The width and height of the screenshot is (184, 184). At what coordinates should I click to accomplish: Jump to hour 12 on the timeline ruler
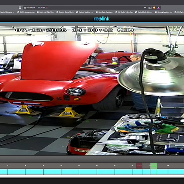click(97, 166)
